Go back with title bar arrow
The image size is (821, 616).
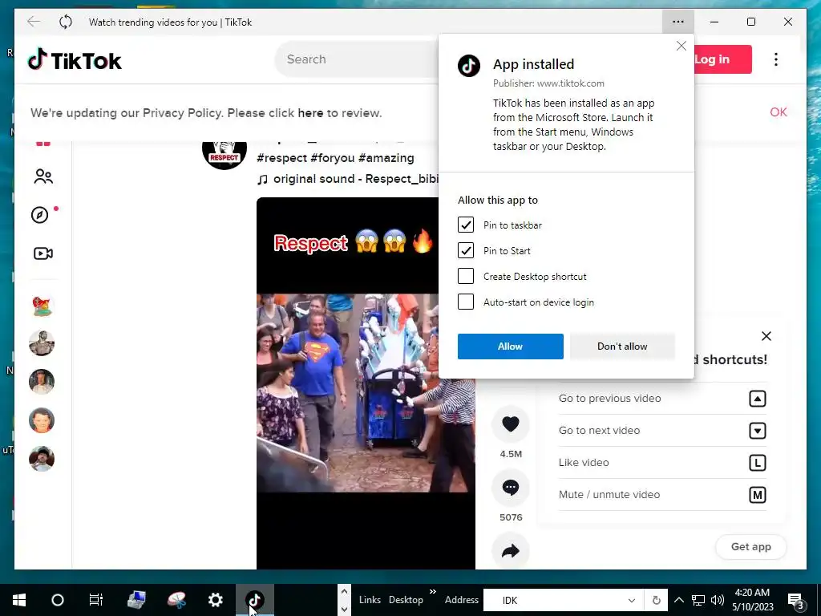pyautogui.click(x=34, y=22)
